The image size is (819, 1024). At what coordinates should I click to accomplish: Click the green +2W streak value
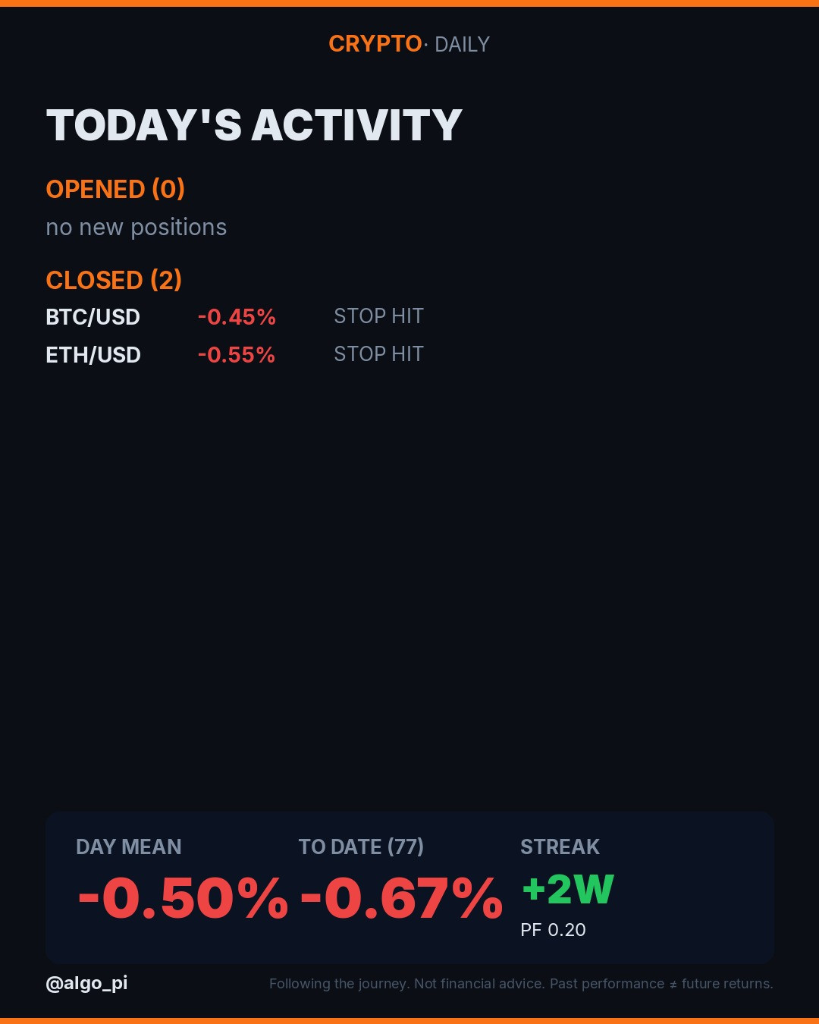(568, 890)
